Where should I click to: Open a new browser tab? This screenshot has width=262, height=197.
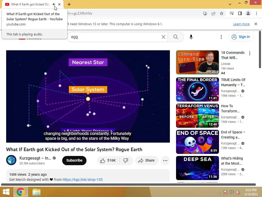pyautogui.click(x=69, y=4)
